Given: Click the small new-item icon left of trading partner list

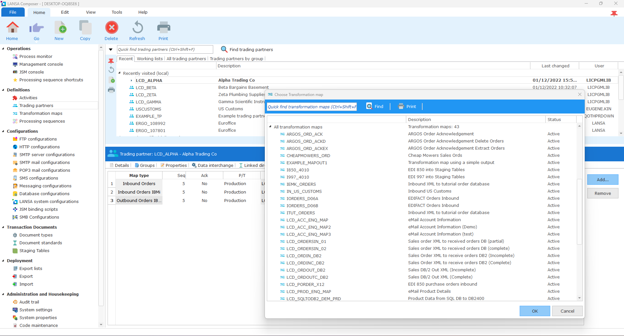Looking at the screenshot, I should 111,80.
